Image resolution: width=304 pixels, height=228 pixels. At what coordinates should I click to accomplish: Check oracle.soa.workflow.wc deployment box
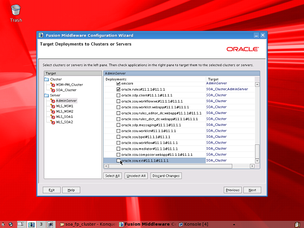pyautogui.click(x=118, y=101)
